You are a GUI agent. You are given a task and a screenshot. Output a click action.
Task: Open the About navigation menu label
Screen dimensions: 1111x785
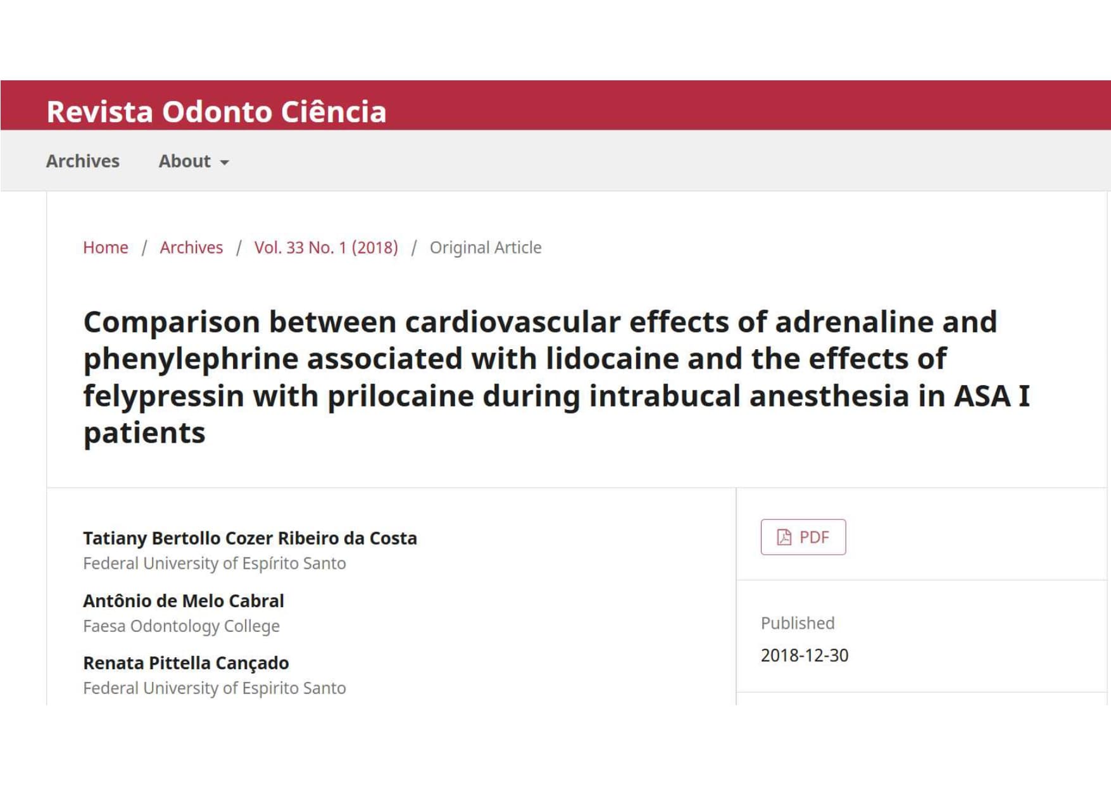click(x=184, y=161)
